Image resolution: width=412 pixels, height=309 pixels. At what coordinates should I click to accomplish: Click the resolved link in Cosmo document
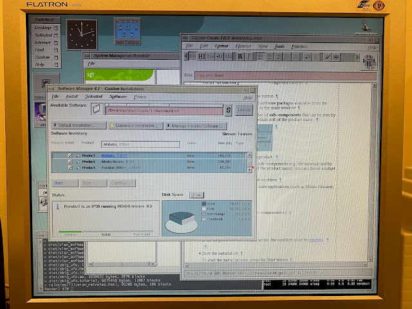pos(315,240)
